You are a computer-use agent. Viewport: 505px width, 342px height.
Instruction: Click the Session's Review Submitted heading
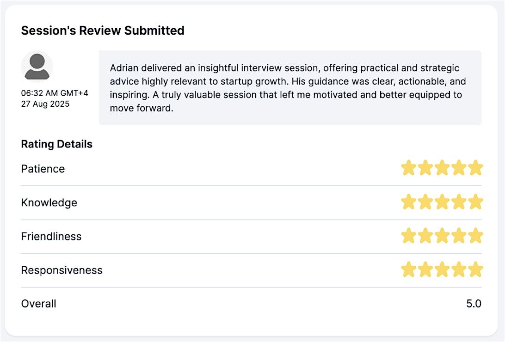tap(103, 31)
